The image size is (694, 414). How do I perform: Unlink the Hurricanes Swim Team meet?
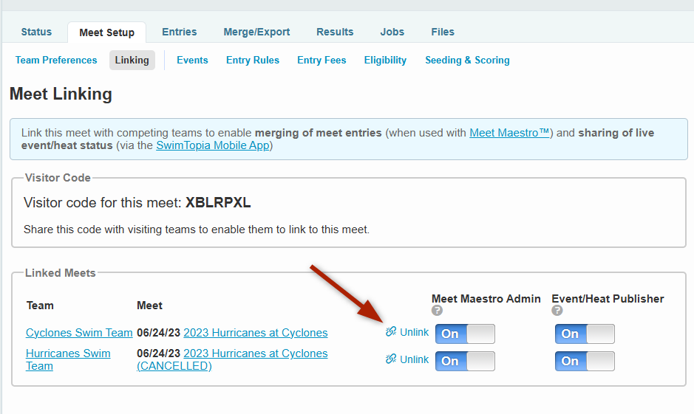[407, 359]
